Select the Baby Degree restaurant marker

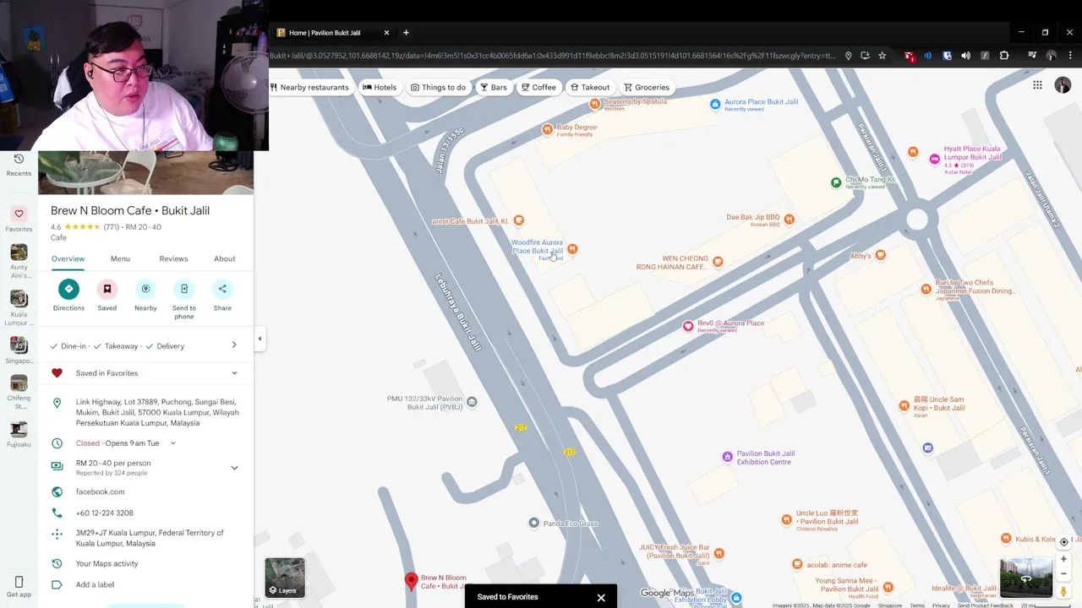pos(547,129)
